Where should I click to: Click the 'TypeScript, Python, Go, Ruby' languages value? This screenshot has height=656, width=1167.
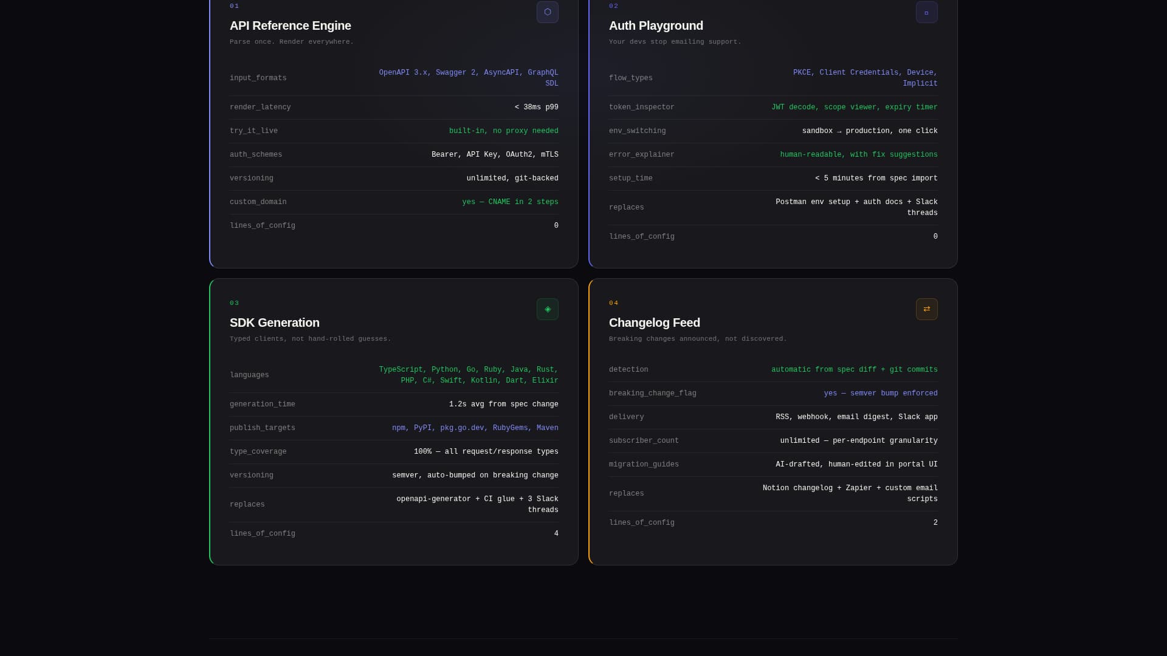(468, 375)
